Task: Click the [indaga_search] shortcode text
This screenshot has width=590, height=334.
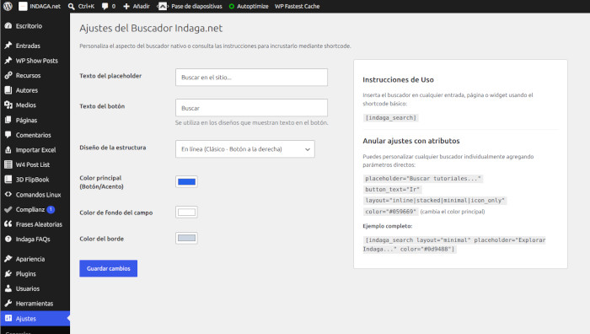Action: [390, 118]
